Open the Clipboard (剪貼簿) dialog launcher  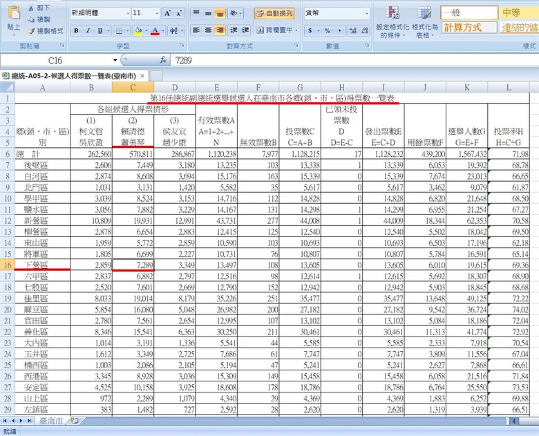[62, 46]
